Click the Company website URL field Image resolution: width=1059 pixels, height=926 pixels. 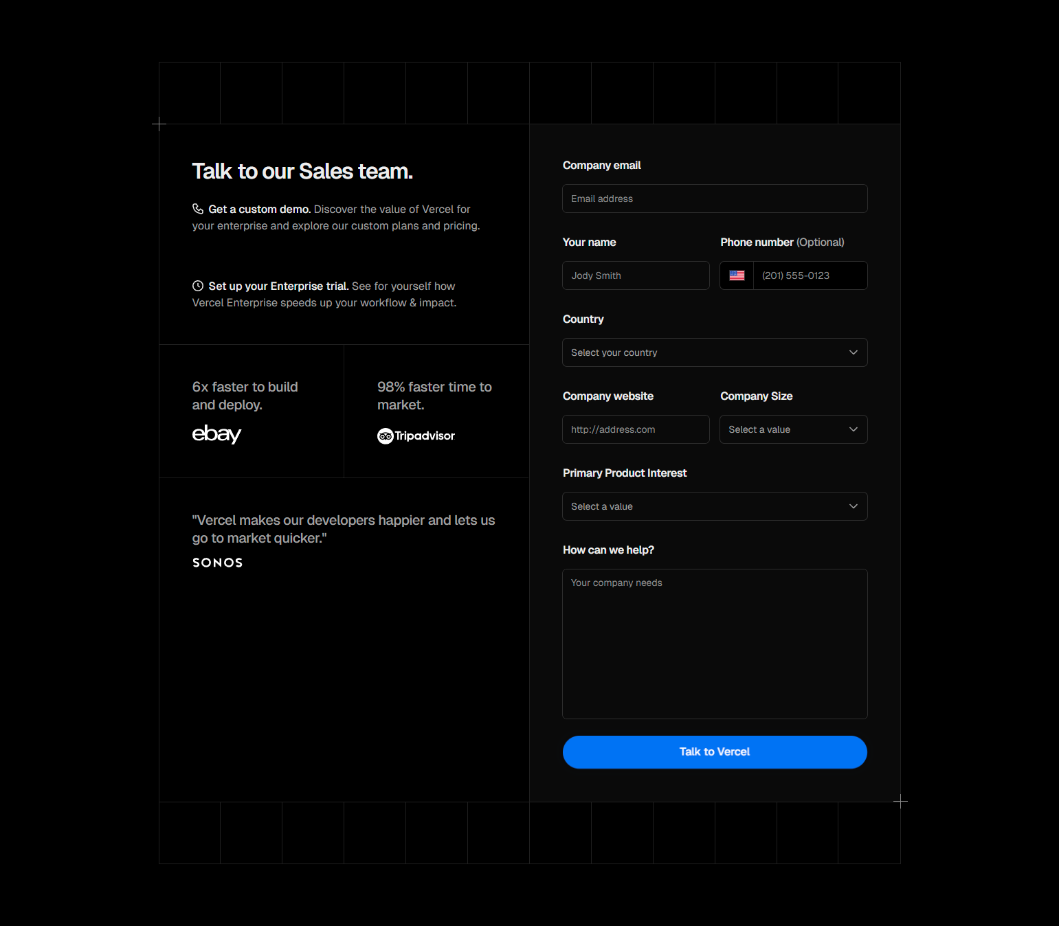click(x=636, y=429)
